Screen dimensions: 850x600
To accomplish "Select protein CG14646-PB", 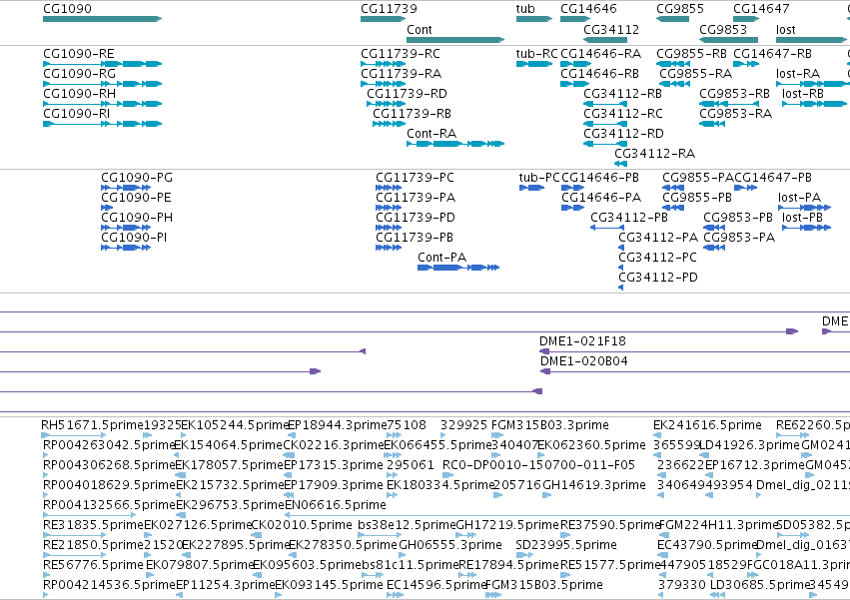I will [573, 188].
